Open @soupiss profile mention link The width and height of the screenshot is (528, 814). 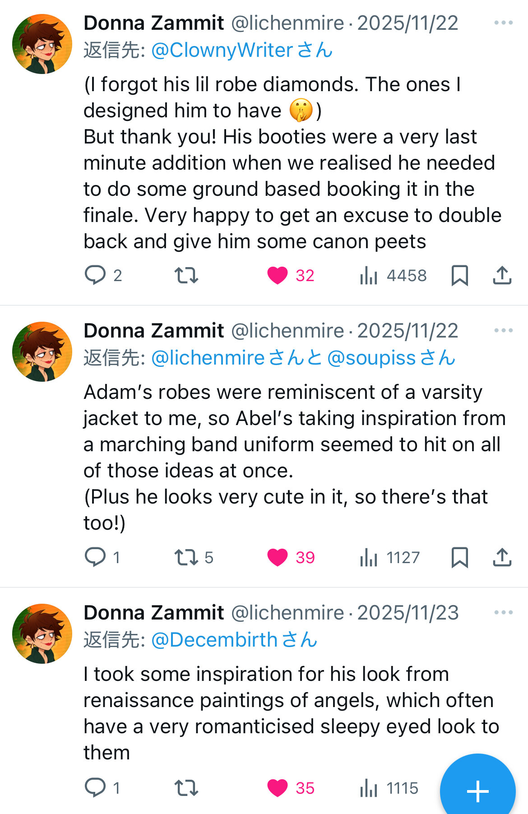click(371, 358)
